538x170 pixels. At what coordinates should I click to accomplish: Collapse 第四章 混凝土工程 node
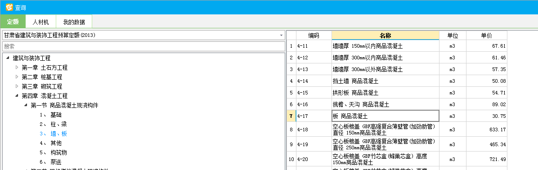[x=17, y=96]
